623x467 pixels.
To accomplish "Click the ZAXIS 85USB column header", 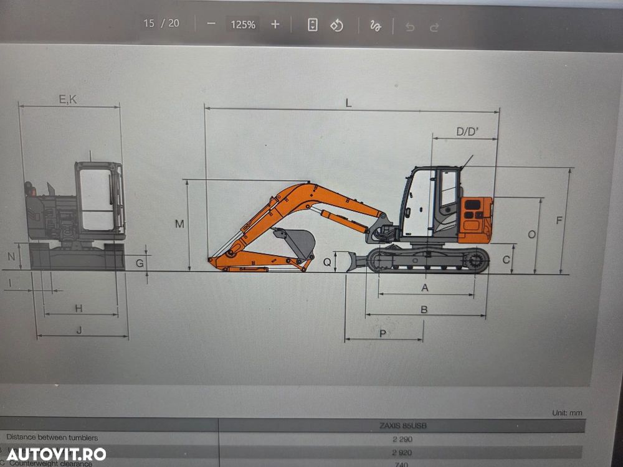I will click(x=402, y=426).
